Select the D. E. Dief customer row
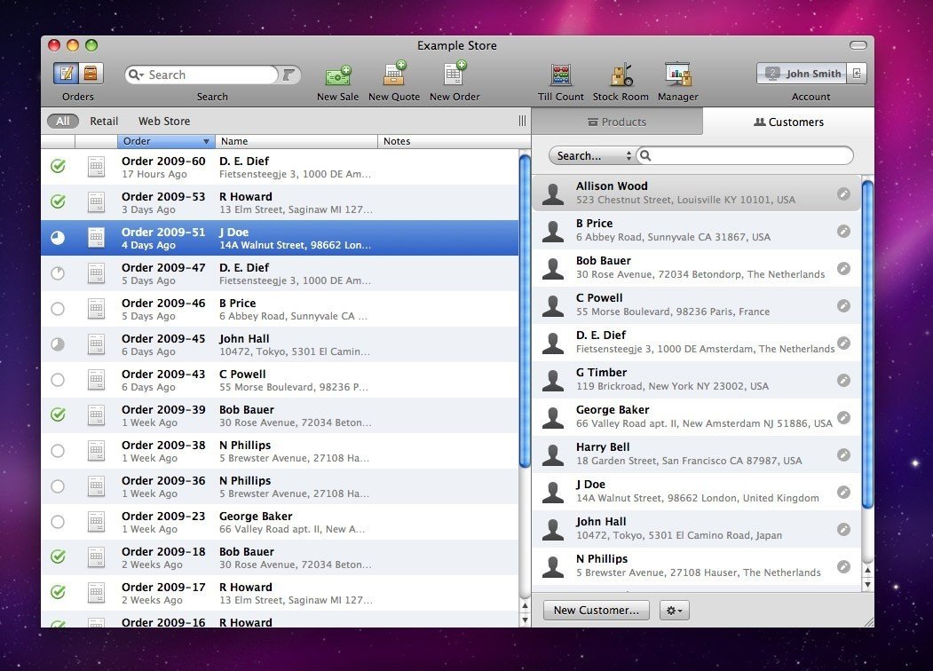 tap(696, 342)
